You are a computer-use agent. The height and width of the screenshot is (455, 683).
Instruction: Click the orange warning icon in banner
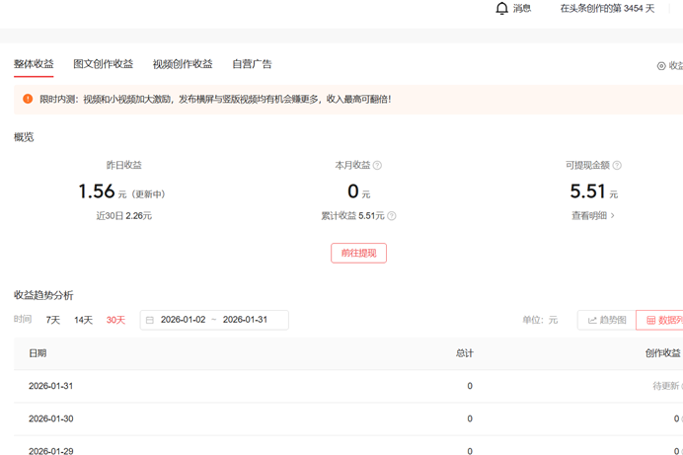pyautogui.click(x=28, y=99)
